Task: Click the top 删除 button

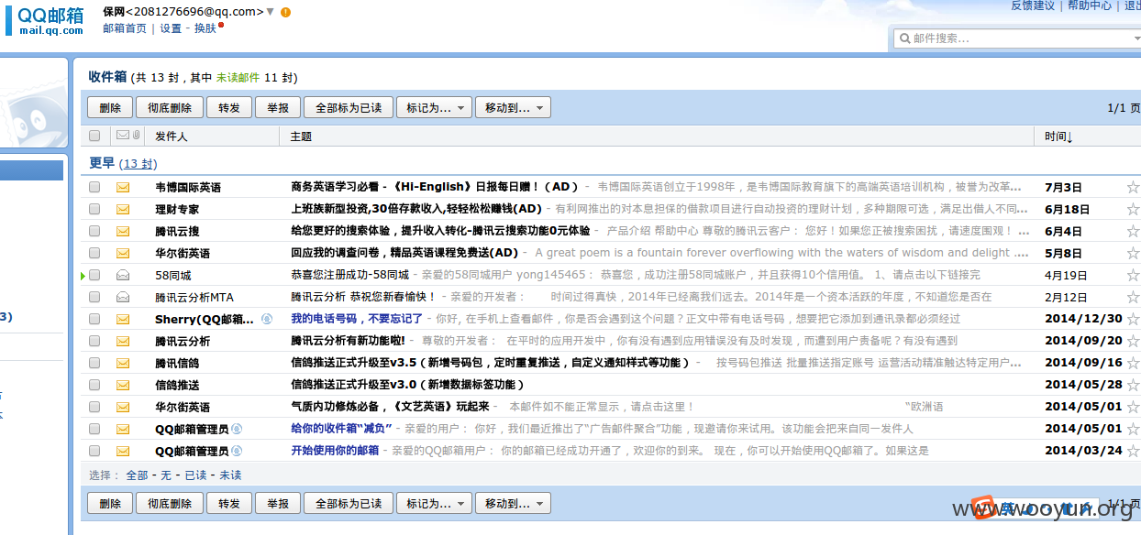Action: [110, 108]
